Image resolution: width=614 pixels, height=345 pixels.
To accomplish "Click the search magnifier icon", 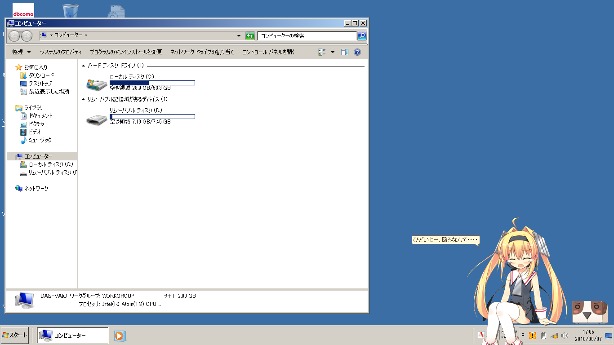I will tap(361, 36).
